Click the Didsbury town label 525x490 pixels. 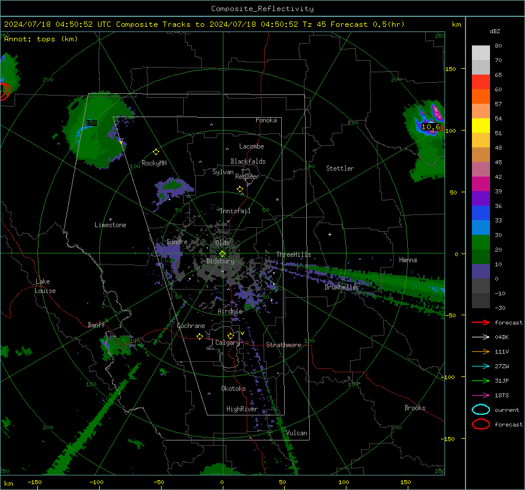220,261
